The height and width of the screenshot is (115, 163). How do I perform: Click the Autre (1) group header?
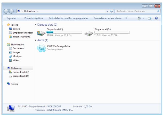coord(43,40)
